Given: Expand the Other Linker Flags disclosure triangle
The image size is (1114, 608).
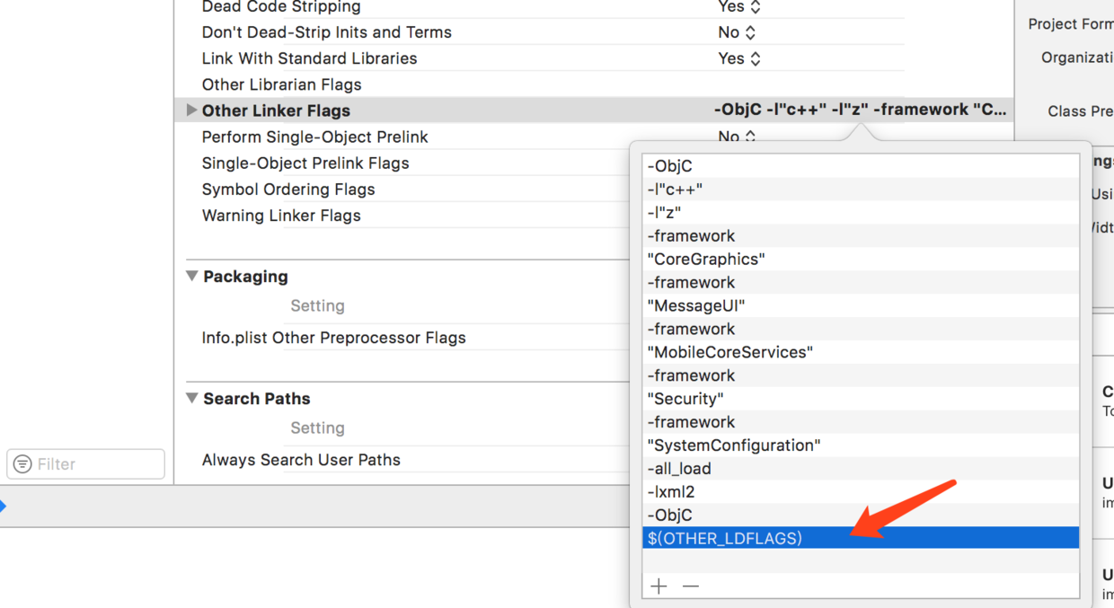Looking at the screenshot, I should 190,110.
